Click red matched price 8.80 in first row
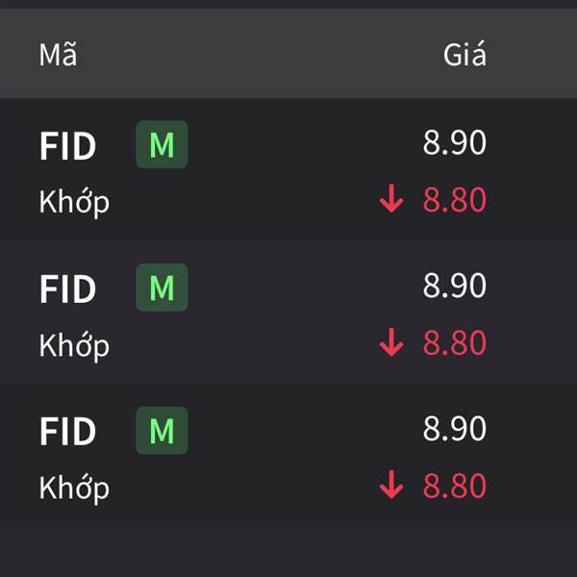The height and width of the screenshot is (577, 577). tap(455, 200)
